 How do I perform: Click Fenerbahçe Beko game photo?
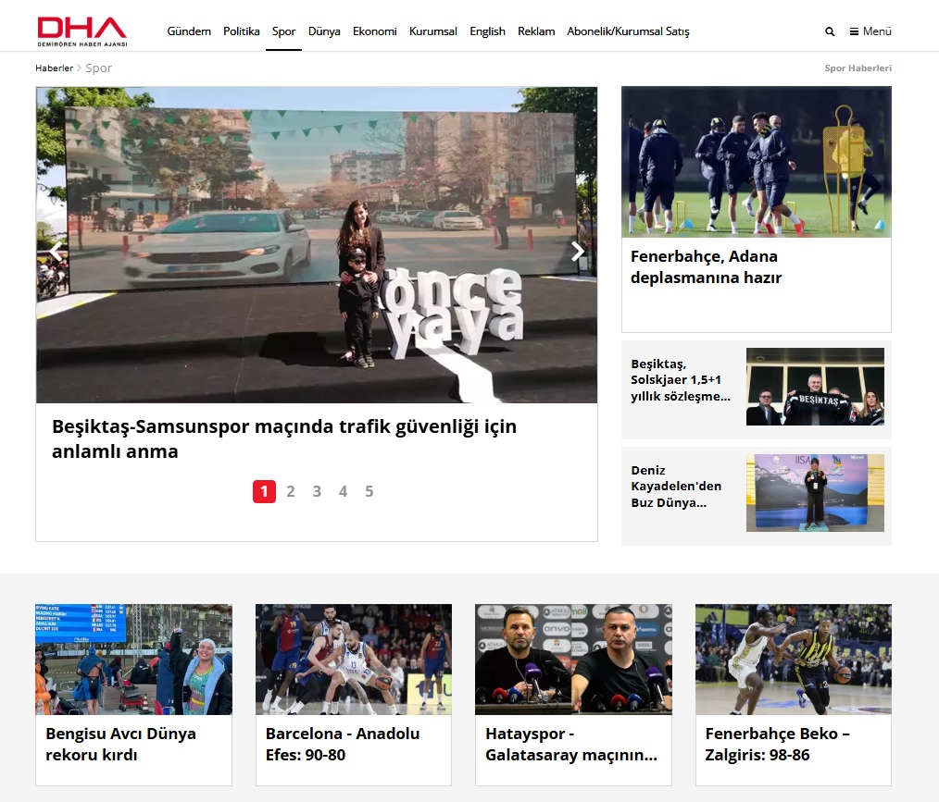tap(794, 659)
